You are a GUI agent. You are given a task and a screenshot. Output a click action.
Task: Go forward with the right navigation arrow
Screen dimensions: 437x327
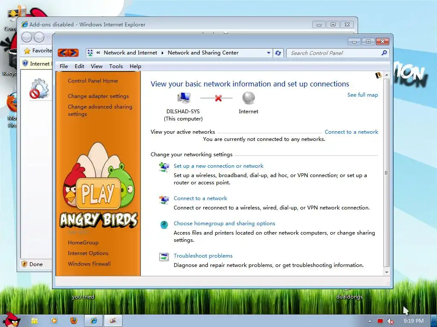coord(73,52)
